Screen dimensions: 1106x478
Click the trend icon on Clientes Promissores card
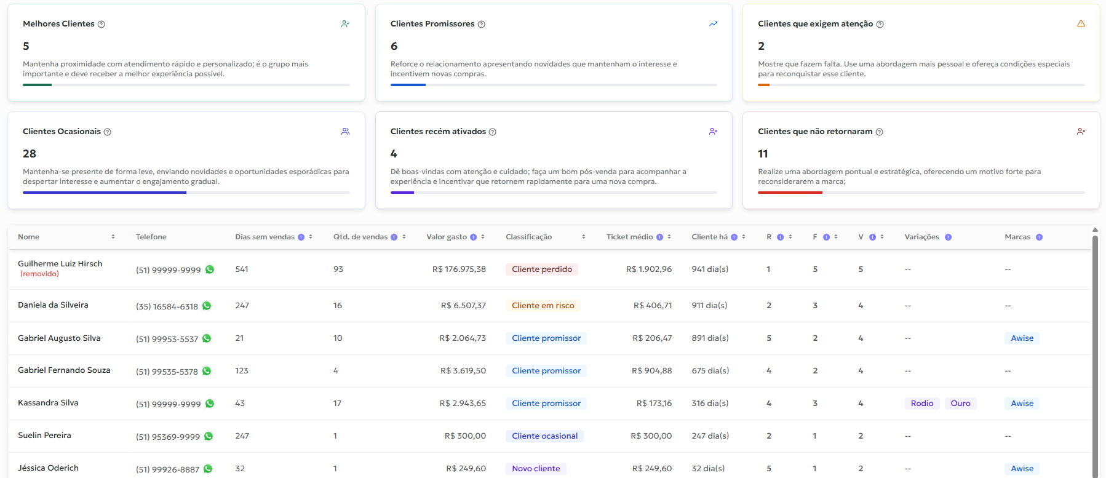(x=713, y=24)
